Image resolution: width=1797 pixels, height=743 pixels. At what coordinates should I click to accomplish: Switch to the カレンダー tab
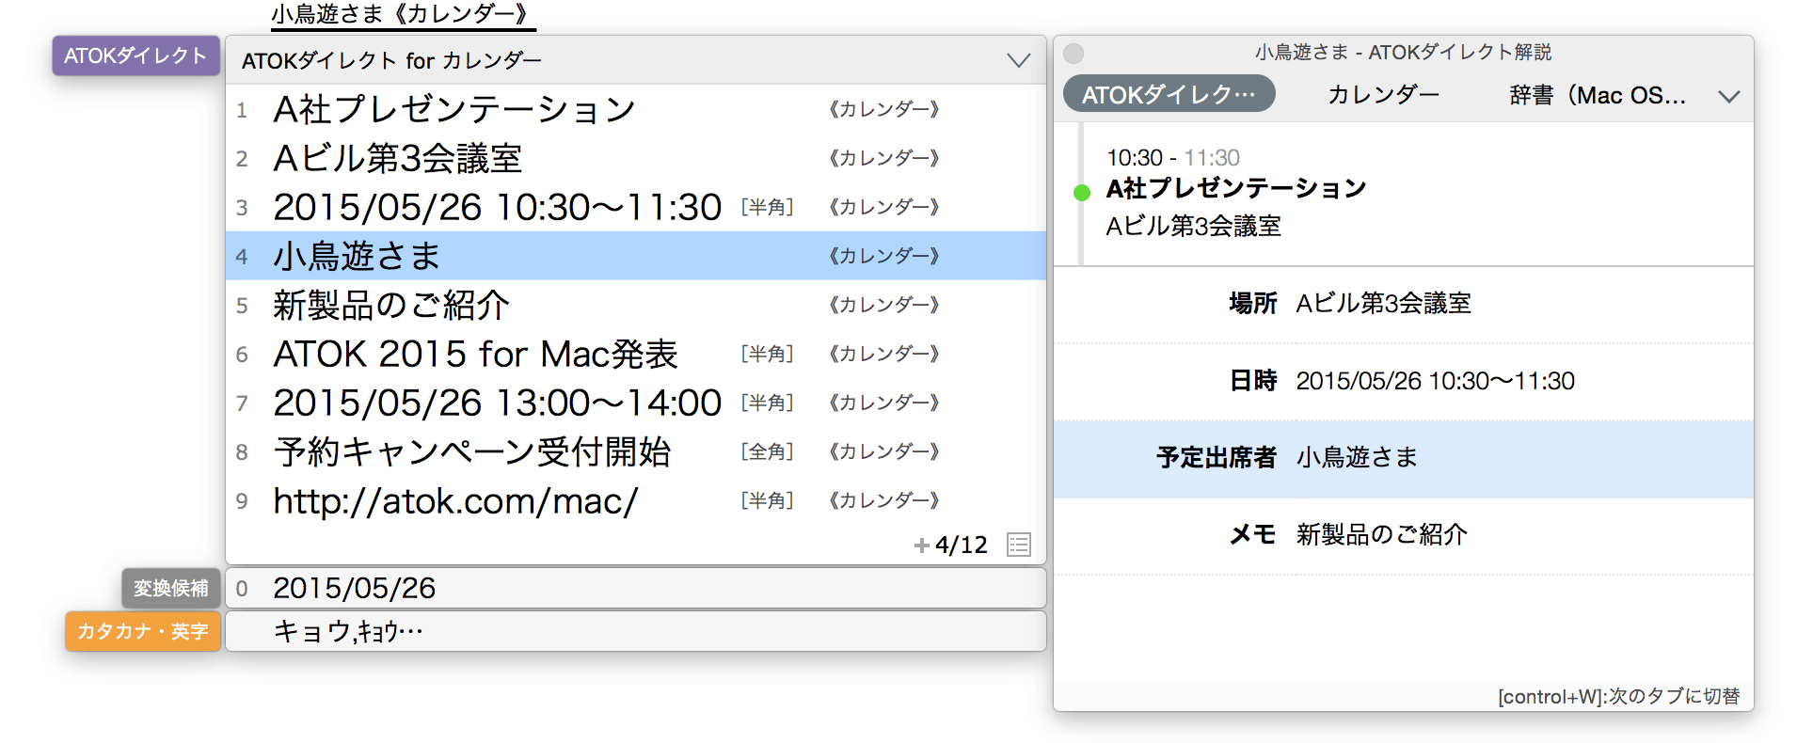point(1383,94)
